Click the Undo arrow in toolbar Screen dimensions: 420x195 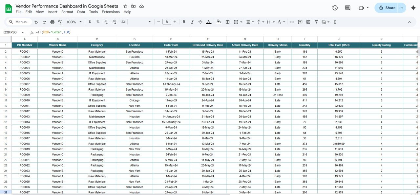click(x=36, y=22)
